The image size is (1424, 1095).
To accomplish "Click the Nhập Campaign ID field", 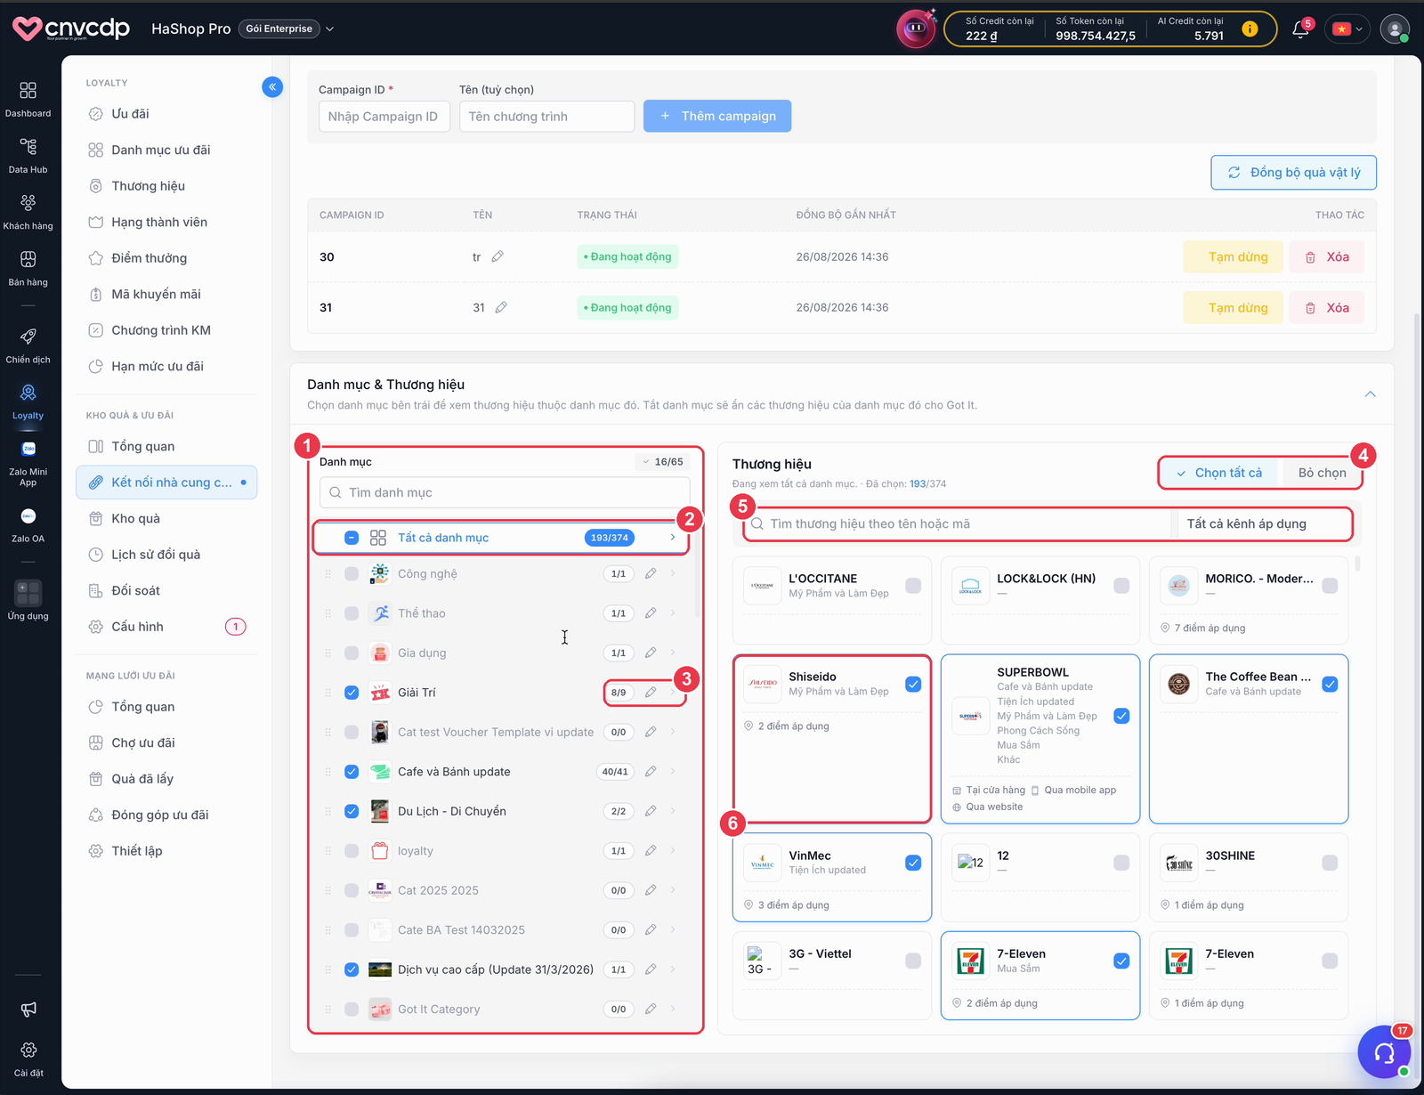I will click(384, 117).
